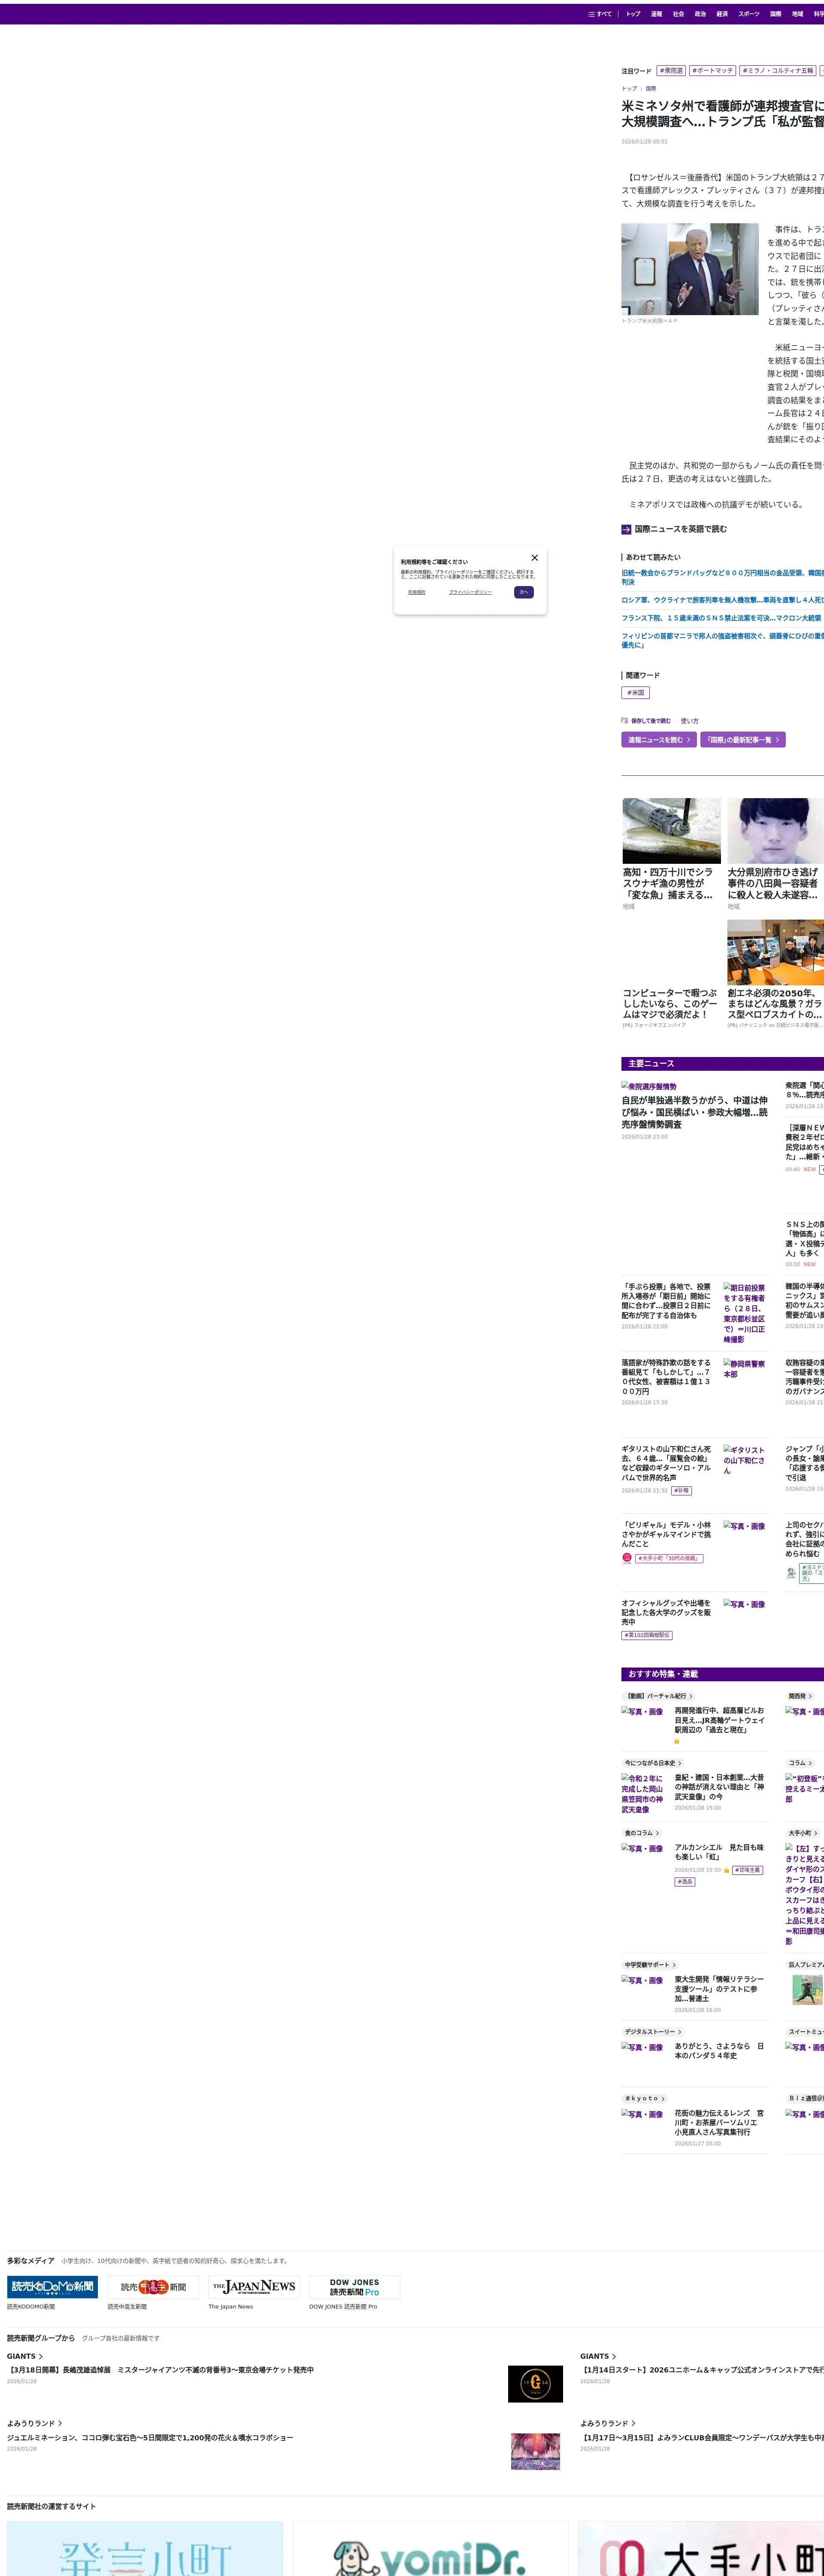Click the 読売KODOMO新聞 logo

[52, 2286]
